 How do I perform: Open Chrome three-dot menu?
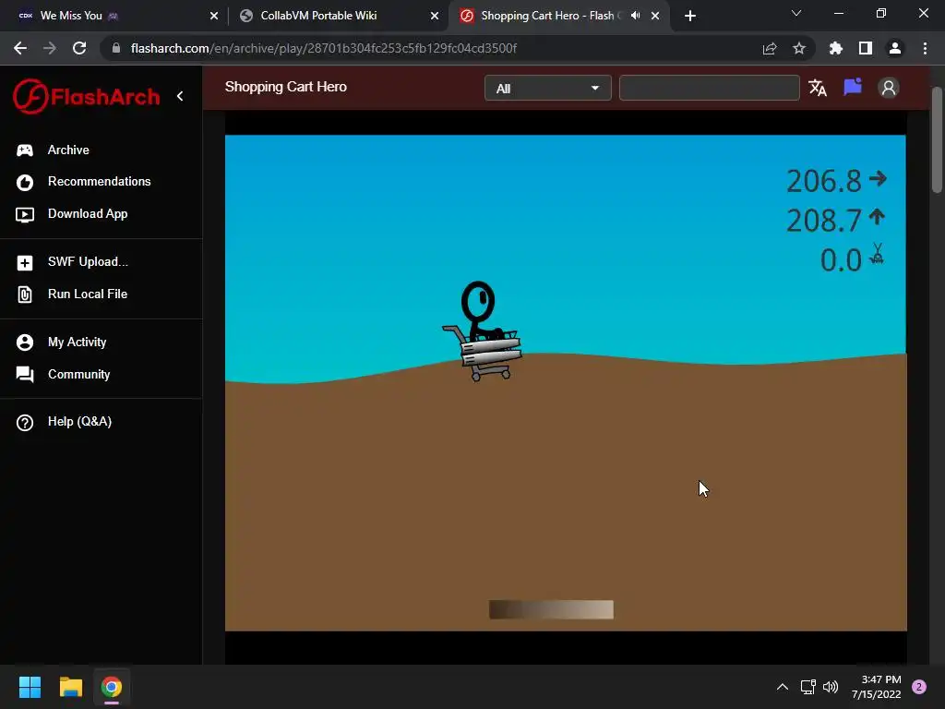pos(925,48)
